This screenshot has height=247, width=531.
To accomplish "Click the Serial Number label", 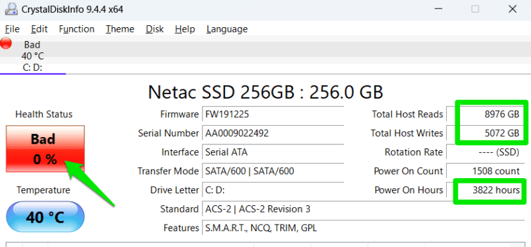I will tap(169, 134).
